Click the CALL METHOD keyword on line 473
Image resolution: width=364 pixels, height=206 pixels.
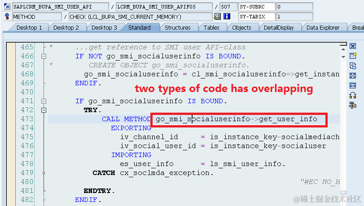point(127,119)
